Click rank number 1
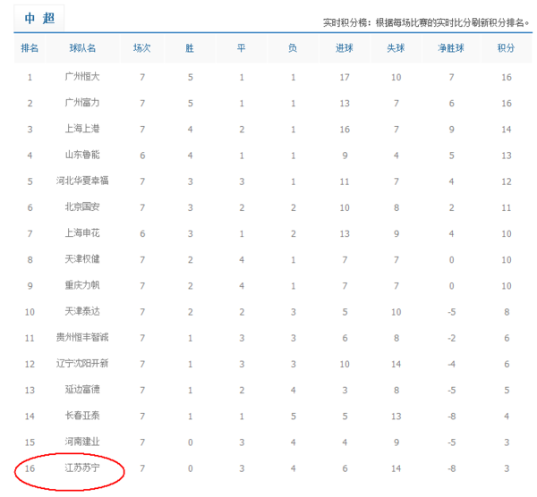This screenshot has width=537, height=497. [x=30, y=77]
